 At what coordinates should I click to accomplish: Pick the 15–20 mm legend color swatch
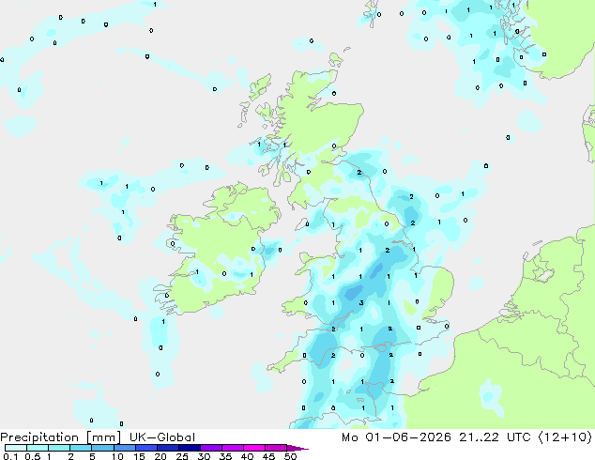(145, 448)
